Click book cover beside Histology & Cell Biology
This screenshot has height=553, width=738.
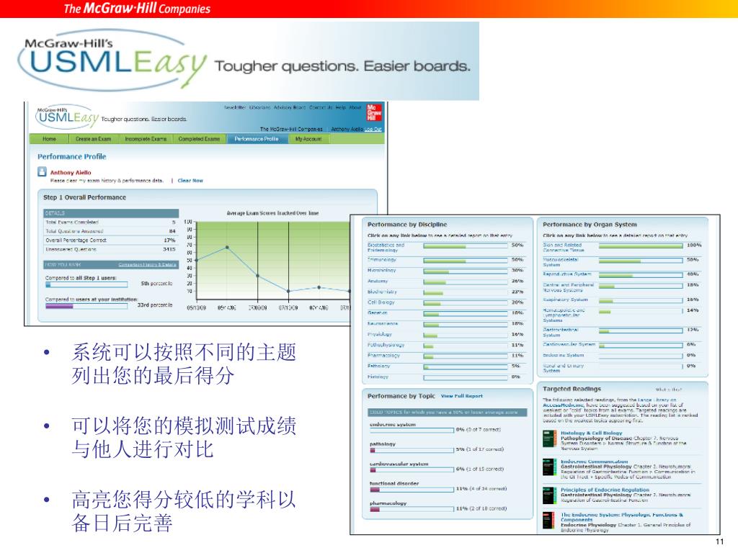pyautogui.click(x=549, y=439)
